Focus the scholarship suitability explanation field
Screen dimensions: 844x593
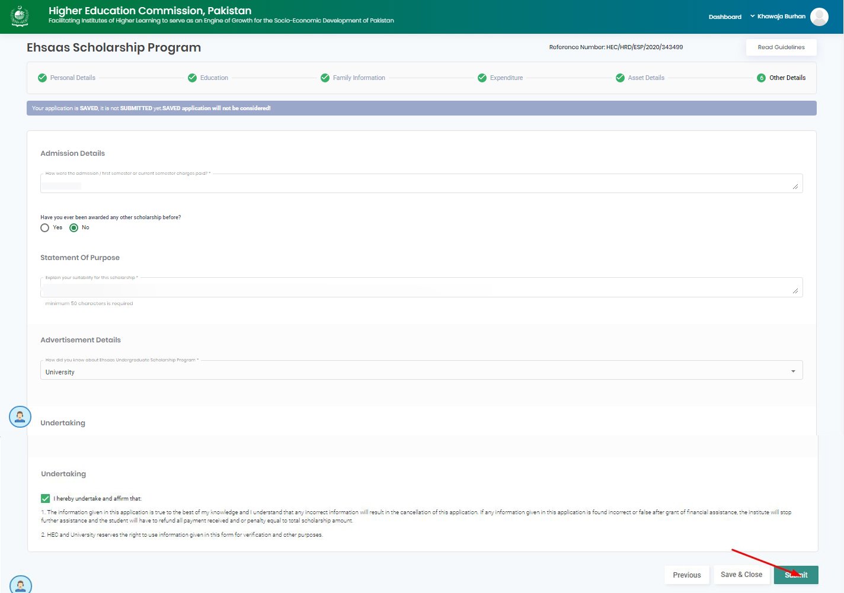[x=421, y=287]
